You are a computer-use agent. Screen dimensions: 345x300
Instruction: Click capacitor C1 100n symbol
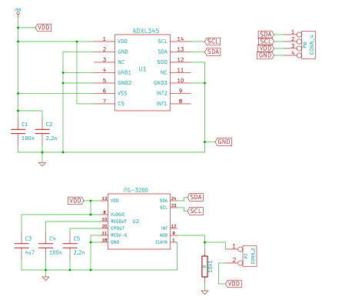(x=18, y=132)
